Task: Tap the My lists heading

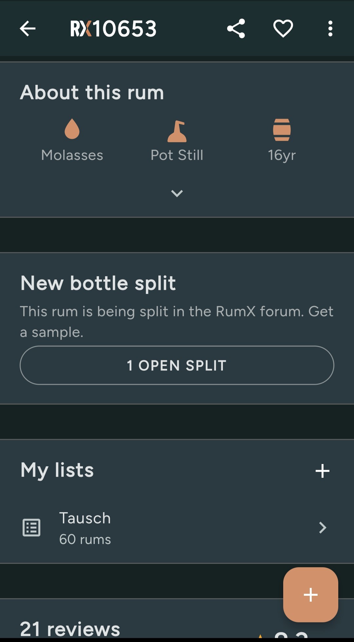Action: (x=57, y=470)
